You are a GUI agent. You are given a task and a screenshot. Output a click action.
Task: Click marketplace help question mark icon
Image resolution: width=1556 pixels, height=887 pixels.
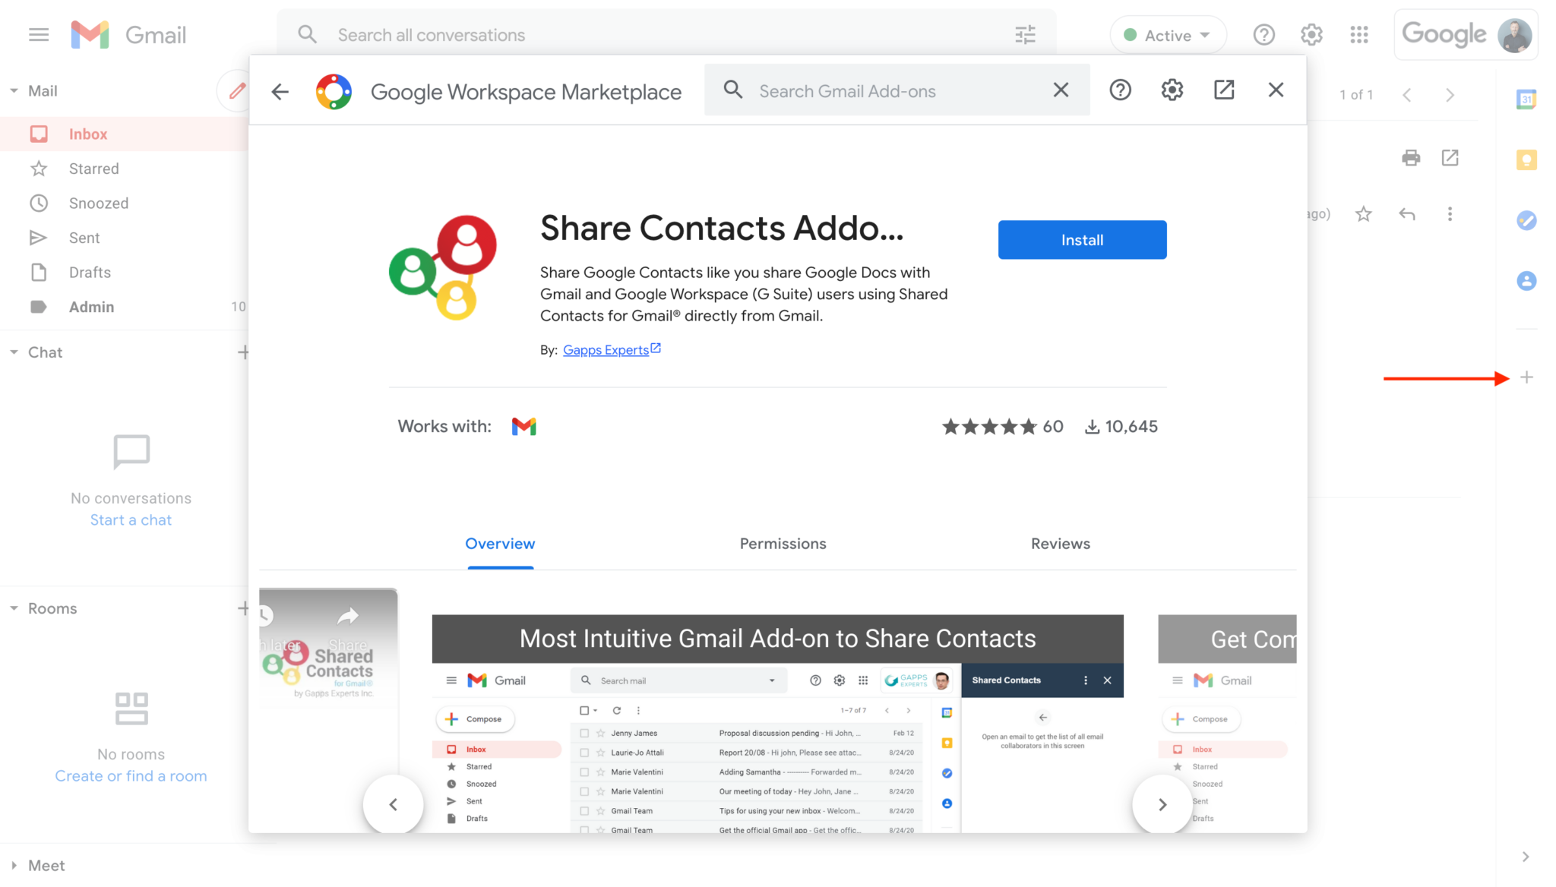coord(1120,90)
